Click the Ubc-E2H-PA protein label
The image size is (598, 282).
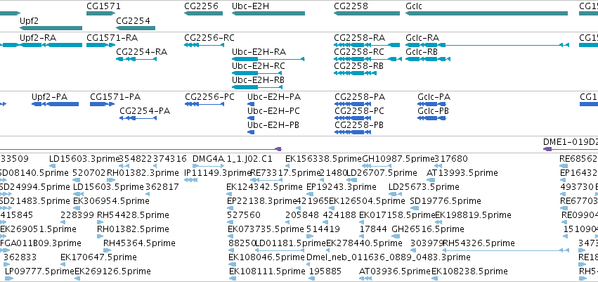pos(274,97)
